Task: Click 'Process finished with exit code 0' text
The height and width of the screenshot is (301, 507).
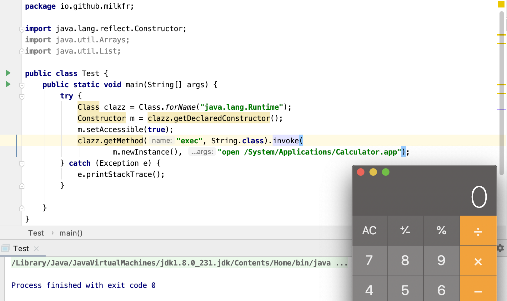Action: click(x=83, y=285)
